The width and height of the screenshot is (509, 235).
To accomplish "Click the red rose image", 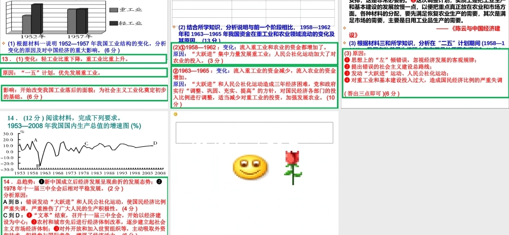I will click(293, 168).
